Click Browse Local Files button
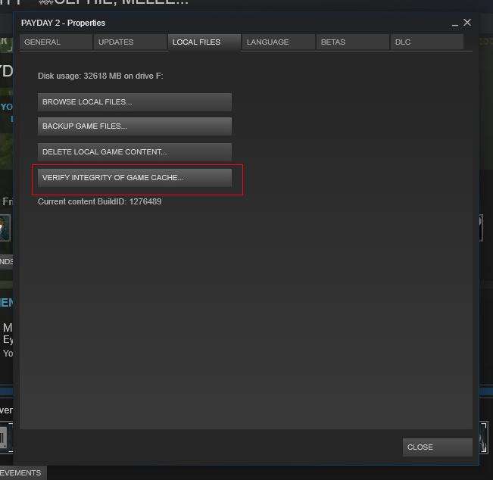The height and width of the screenshot is (480, 493). 135,102
